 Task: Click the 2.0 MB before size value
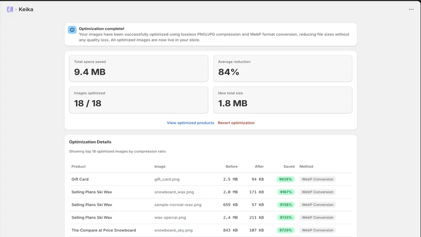tap(230, 192)
